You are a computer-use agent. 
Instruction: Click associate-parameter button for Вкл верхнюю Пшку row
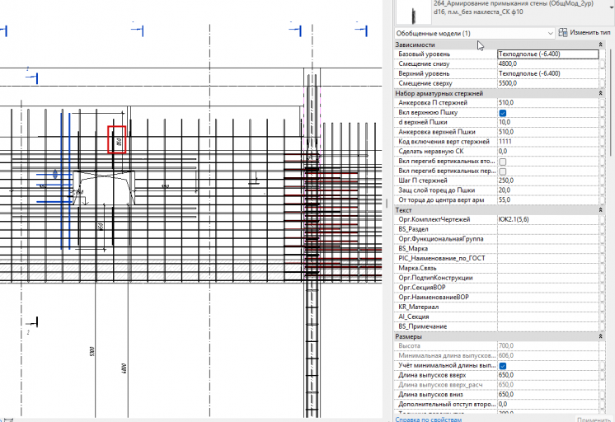[602, 113]
